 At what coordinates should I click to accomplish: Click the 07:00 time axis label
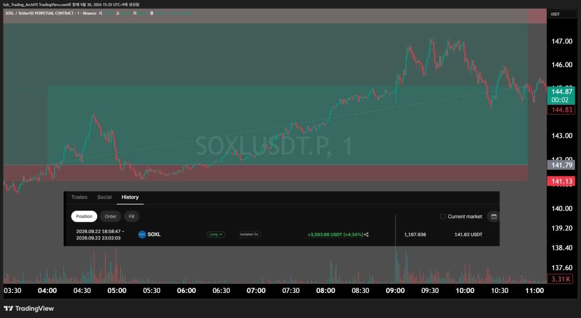256,290
